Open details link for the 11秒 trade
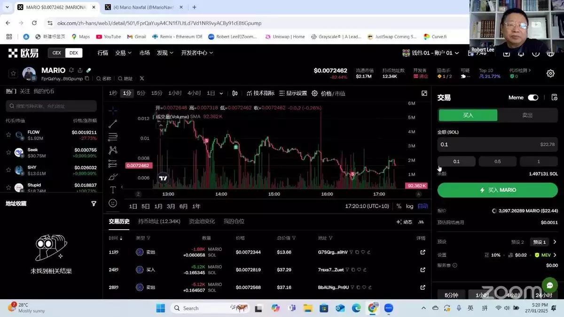This screenshot has height=317, width=564. pyautogui.click(x=423, y=252)
